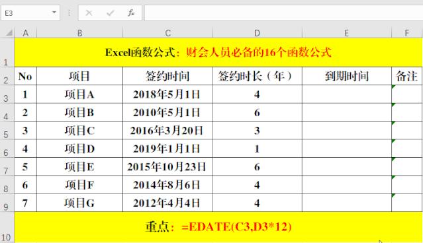Image resolution: width=423 pixels, height=243 pixels.
Task: Click the Select All corner triangle
Action: click(x=9, y=33)
